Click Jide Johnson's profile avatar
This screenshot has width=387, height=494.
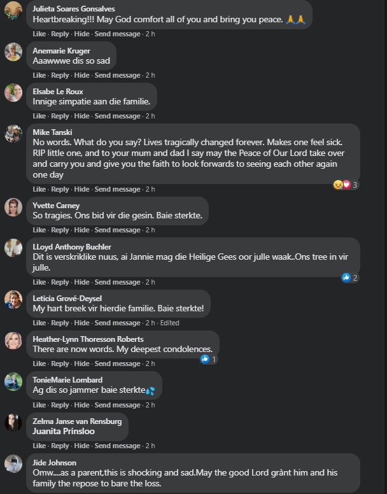[13, 463]
